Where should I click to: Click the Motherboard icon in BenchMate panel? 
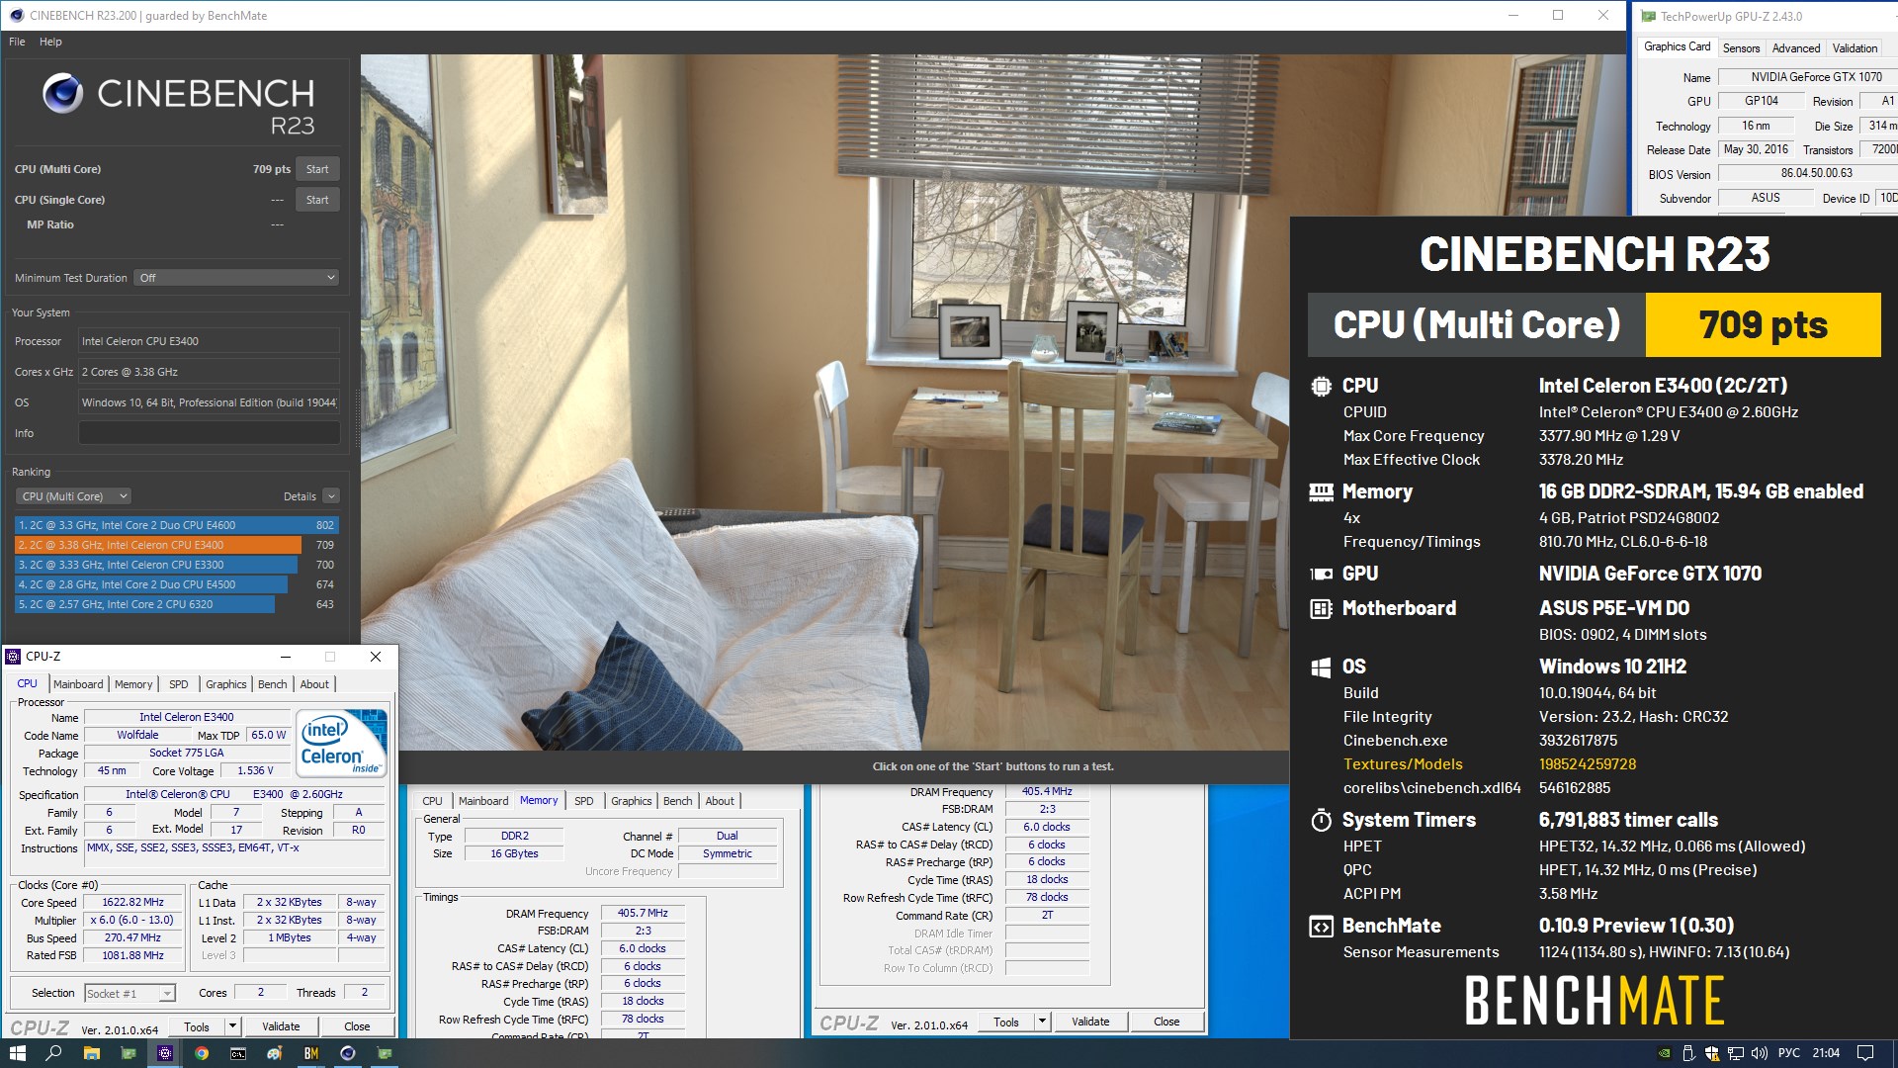click(x=1321, y=609)
